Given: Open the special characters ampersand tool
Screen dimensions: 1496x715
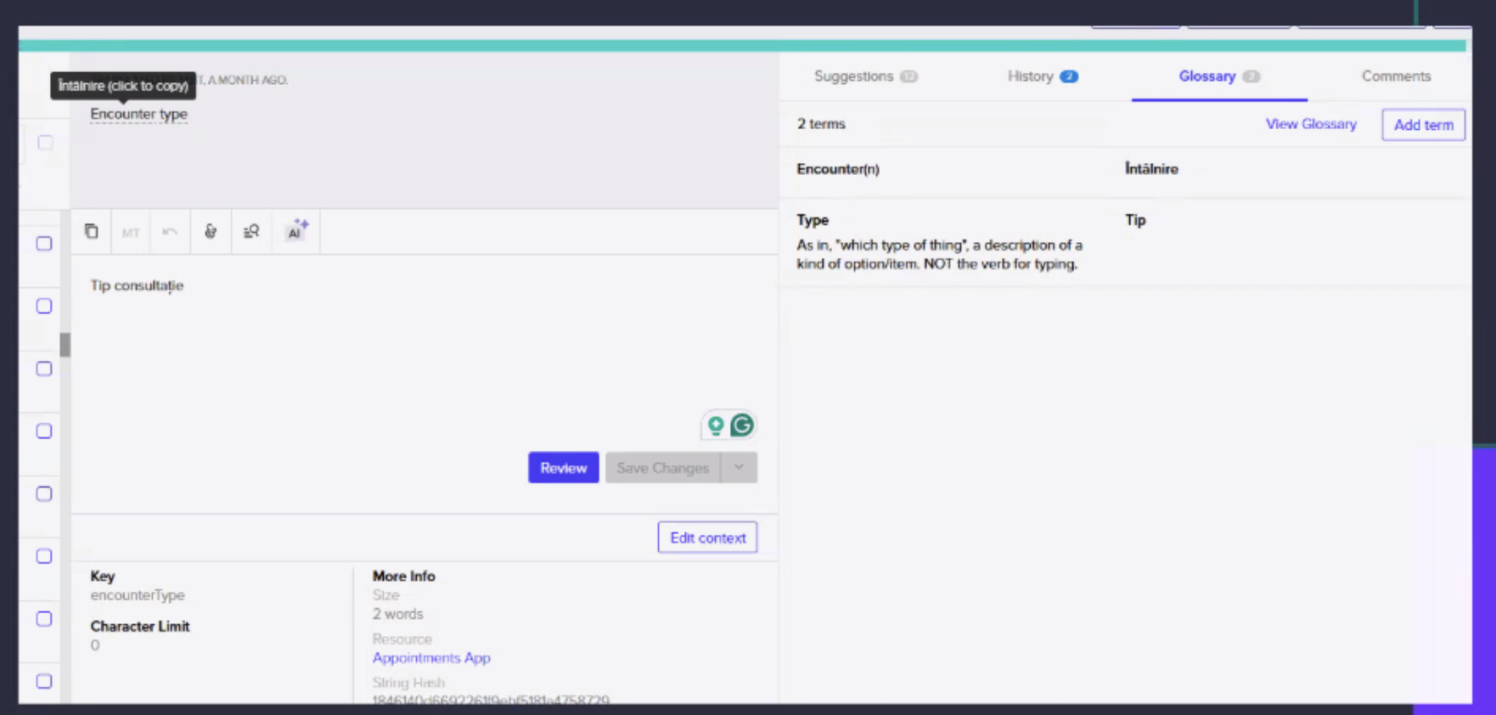Looking at the screenshot, I should [211, 231].
